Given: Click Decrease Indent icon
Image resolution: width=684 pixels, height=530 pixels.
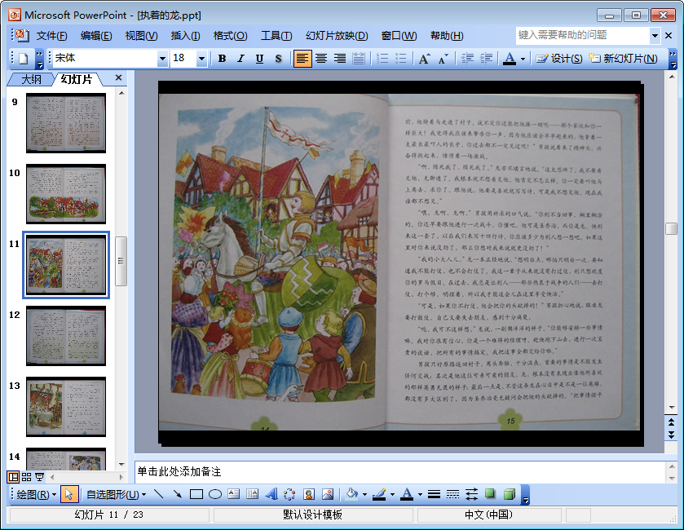Looking at the screenshot, I should pyautogui.click(x=467, y=59).
